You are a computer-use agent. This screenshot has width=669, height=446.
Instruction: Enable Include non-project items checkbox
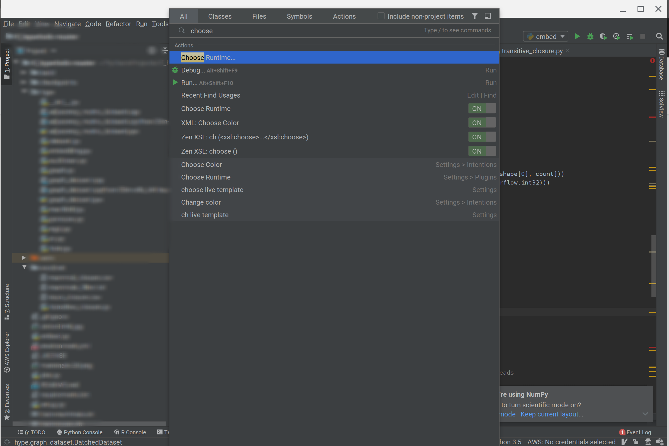click(x=380, y=16)
